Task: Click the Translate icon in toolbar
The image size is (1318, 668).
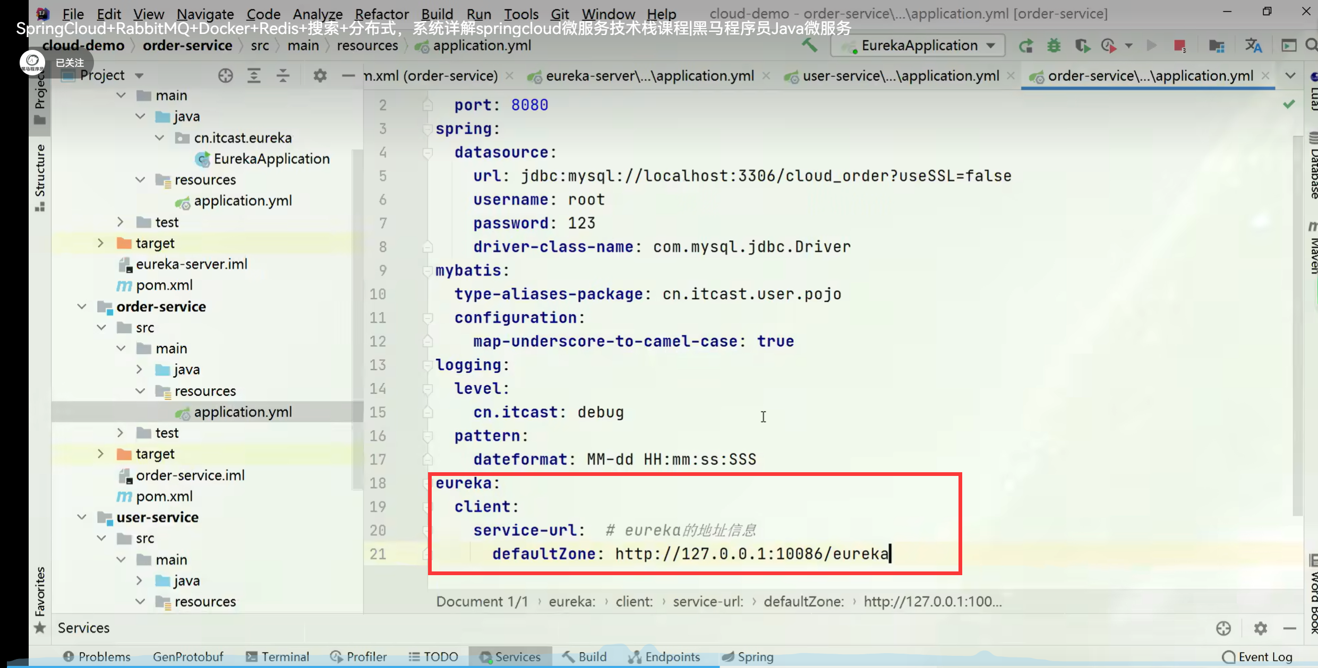Action: coord(1253,46)
